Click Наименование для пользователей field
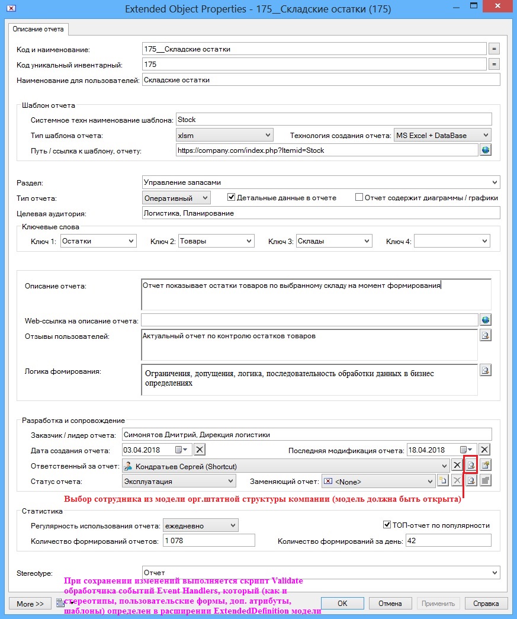The height and width of the screenshot is (619, 517). (x=321, y=80)
